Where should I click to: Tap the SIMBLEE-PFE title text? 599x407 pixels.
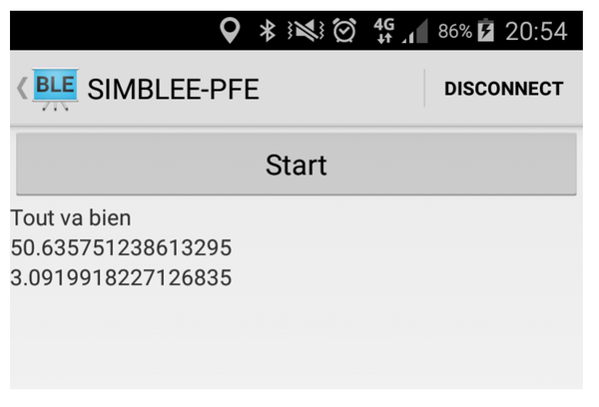[x=173, y=89]
